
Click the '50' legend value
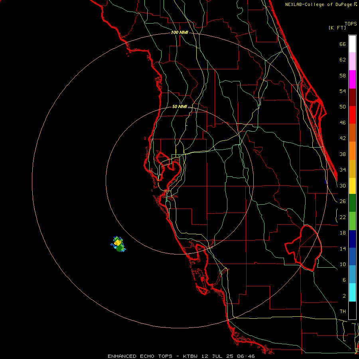[x=343, y=107]
